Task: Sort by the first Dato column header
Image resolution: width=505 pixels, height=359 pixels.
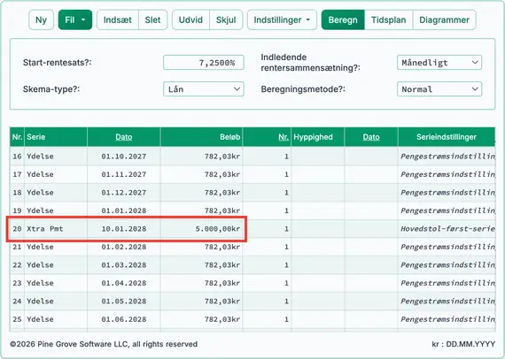Action: (124, 137)
